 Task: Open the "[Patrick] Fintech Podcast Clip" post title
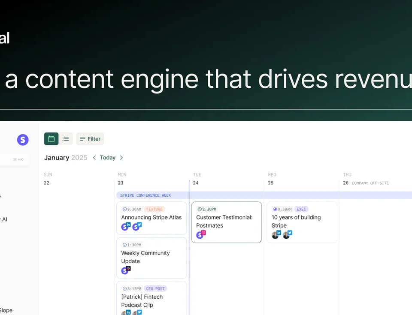pyautogui.click(x=142, y=301)
